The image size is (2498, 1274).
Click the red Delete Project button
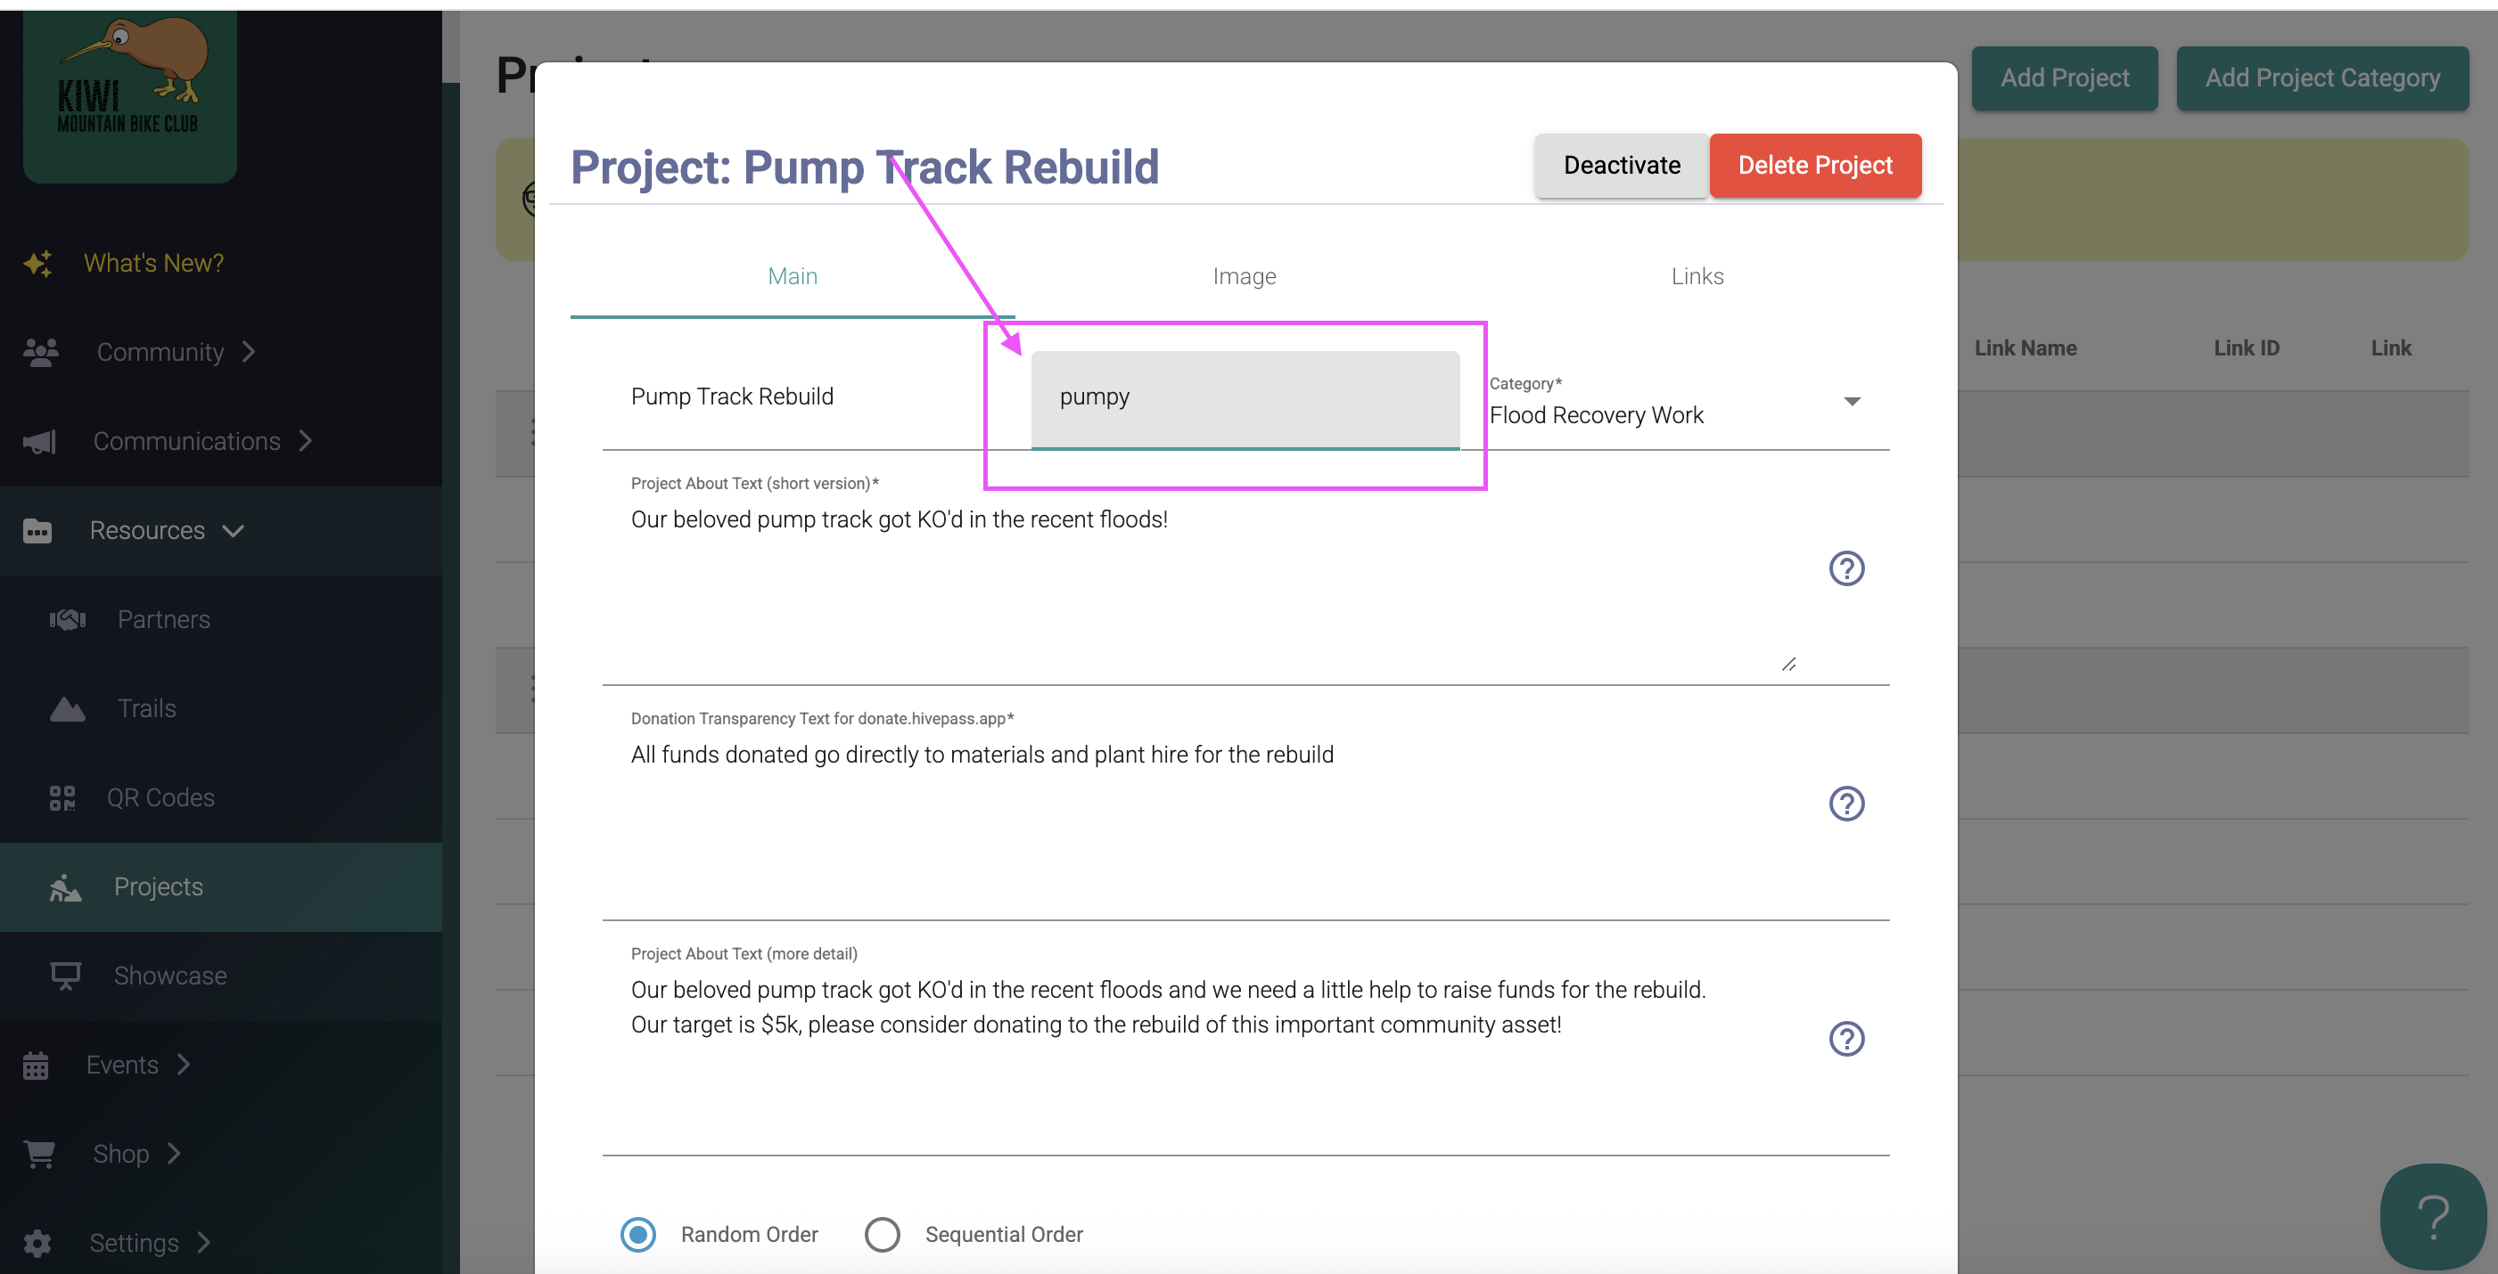[1814, 166]
